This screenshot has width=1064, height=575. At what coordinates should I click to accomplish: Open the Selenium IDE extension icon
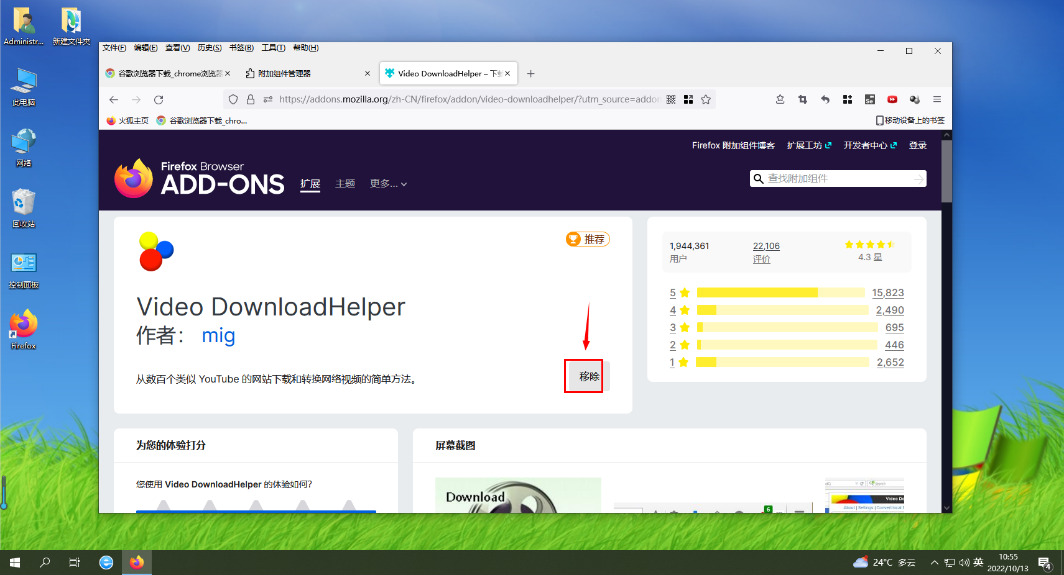[870, 99]
